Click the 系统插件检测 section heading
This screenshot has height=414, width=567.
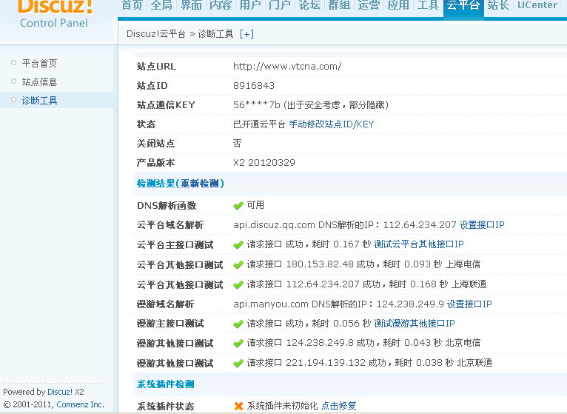(x=166, y=384)
